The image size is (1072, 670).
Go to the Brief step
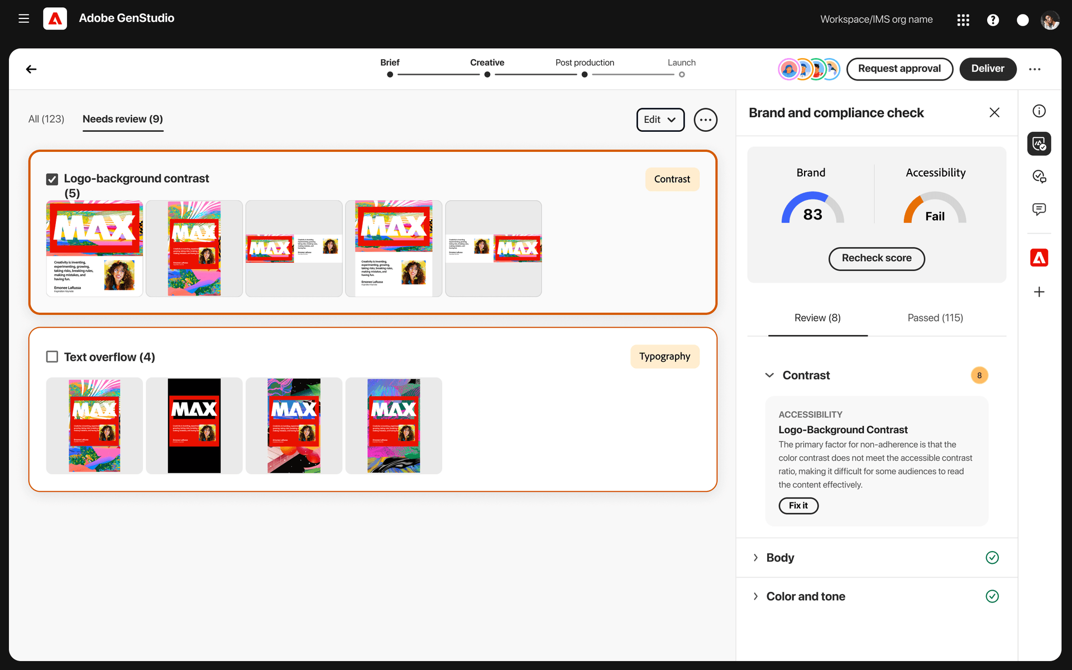390,67
